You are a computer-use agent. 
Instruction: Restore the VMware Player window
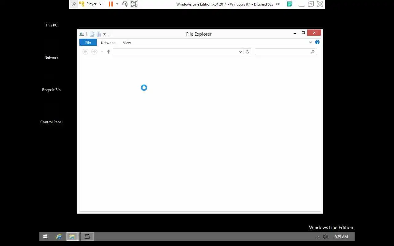pyautogui.click(x=311, y=4)
